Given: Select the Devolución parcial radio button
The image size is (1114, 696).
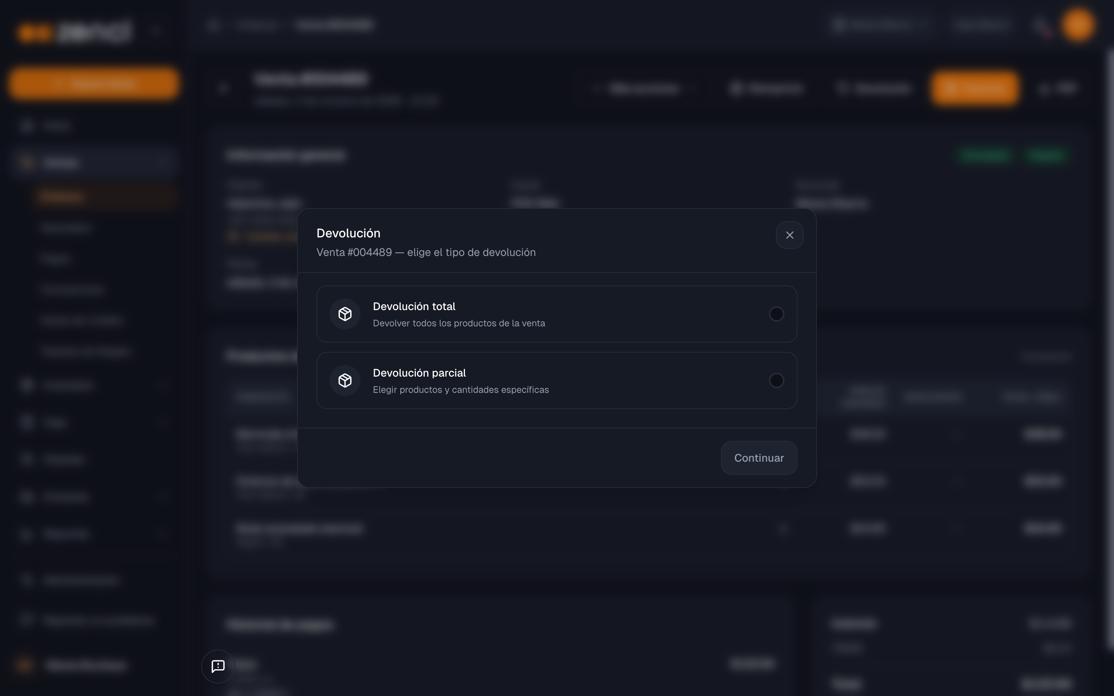Looking at the screenshot, I should [776, 380].
